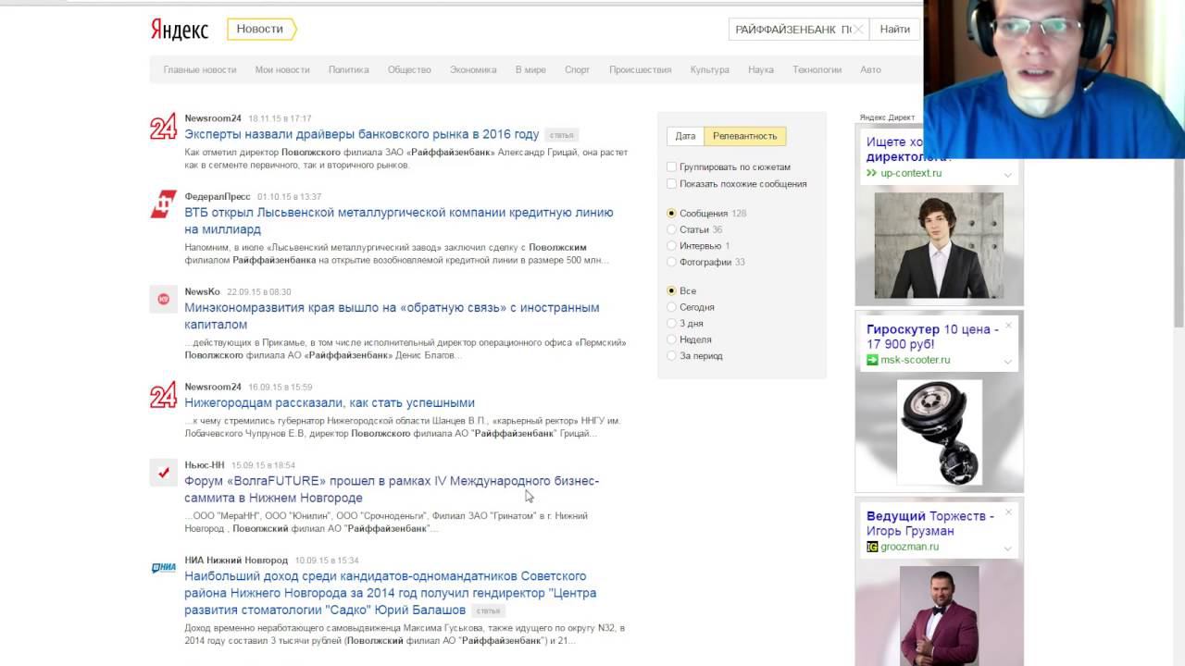Image resolution: width=1185 pixels, height=666 pixels.
Task: Open the Мои новости section
Action: [x=282, y=69]
